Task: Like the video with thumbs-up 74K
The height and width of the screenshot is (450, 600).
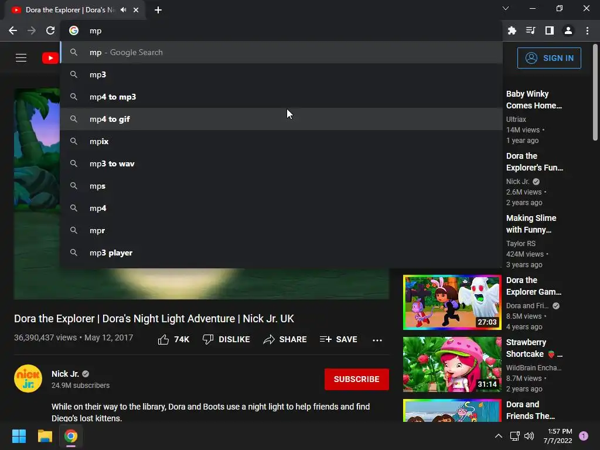Action: [173, 339]
